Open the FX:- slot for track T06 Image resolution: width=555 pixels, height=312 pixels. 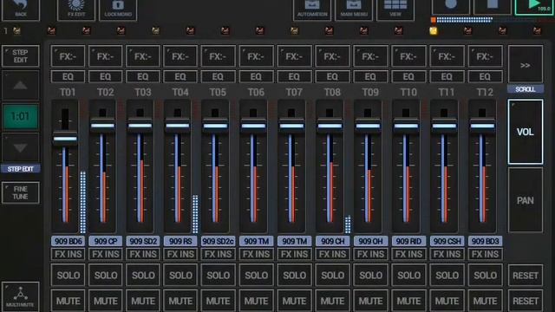tap(256, 56)
